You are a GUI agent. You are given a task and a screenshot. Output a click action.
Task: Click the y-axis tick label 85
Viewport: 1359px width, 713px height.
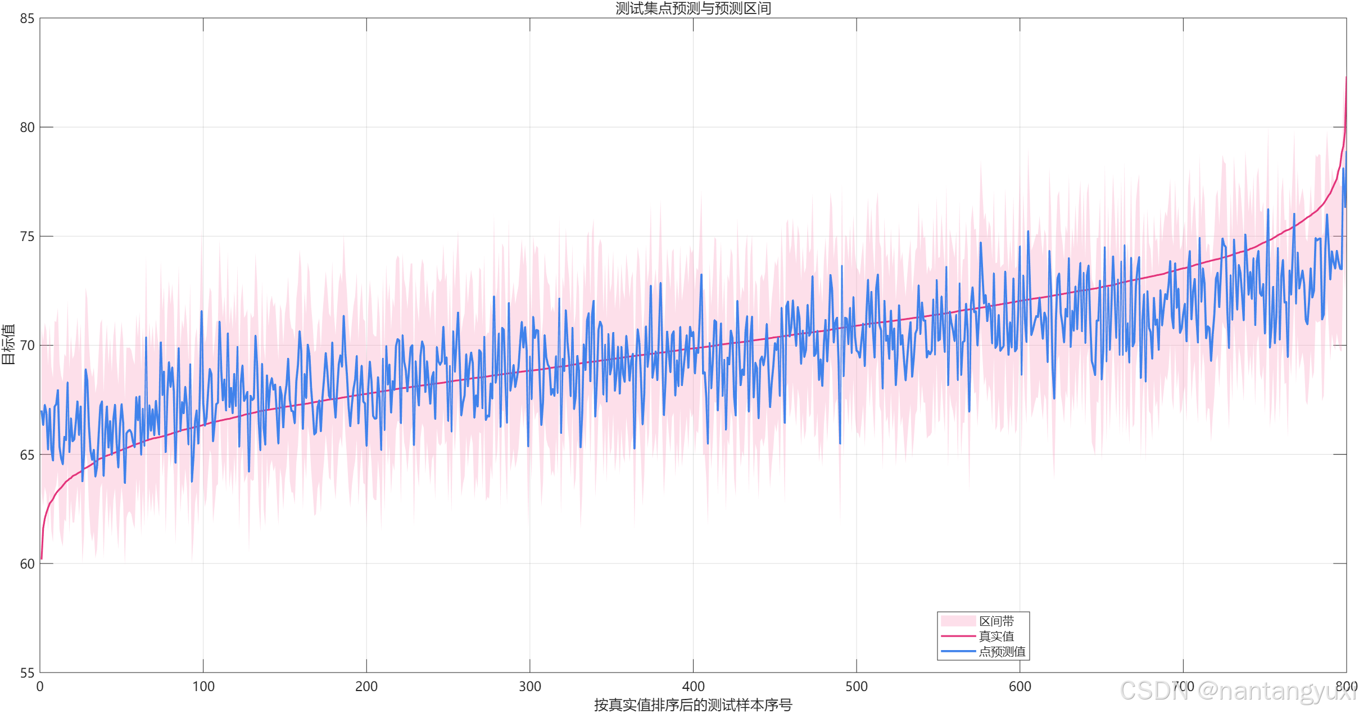[27, 19]
